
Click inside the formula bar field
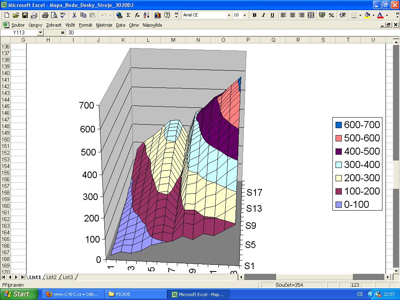pyautogui.click(x=227, y=33)
